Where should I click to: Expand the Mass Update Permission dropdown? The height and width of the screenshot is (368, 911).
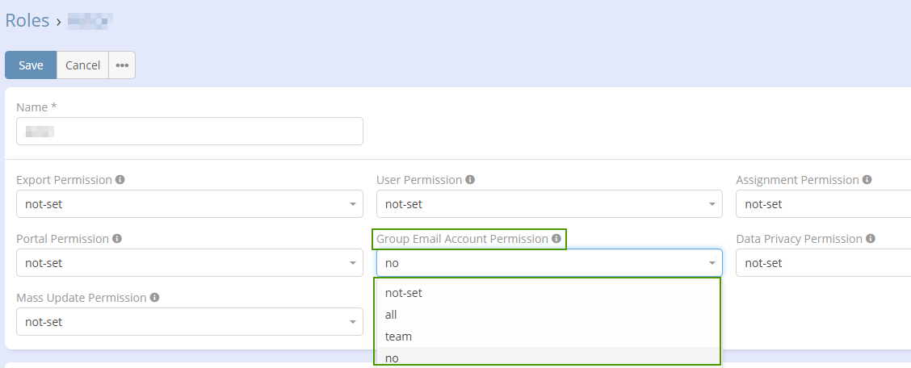click(x=190, y=322)
